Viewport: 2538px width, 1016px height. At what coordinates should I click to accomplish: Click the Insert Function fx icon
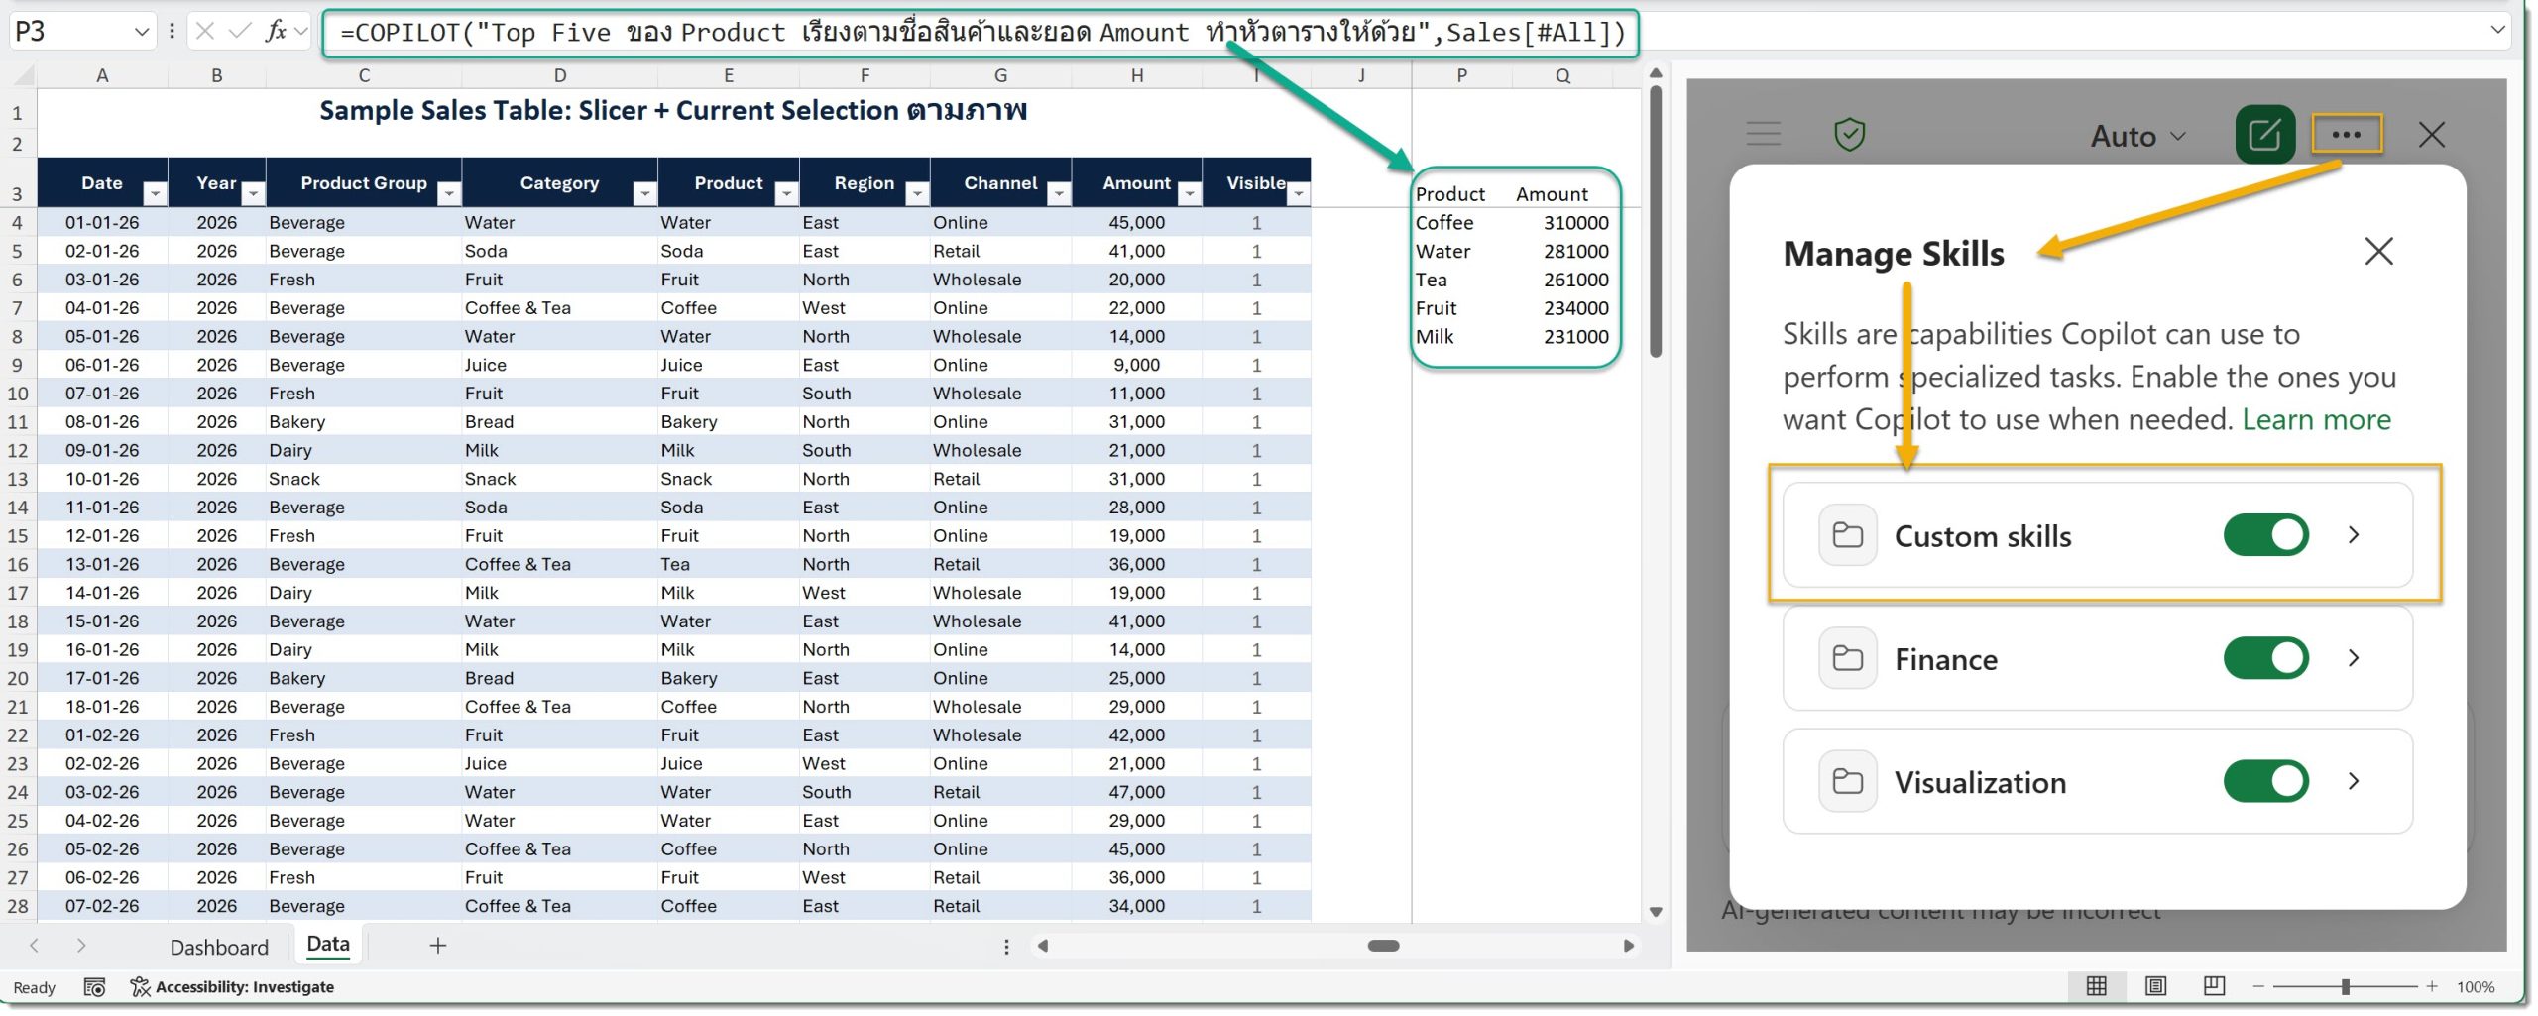pos(276,32)
